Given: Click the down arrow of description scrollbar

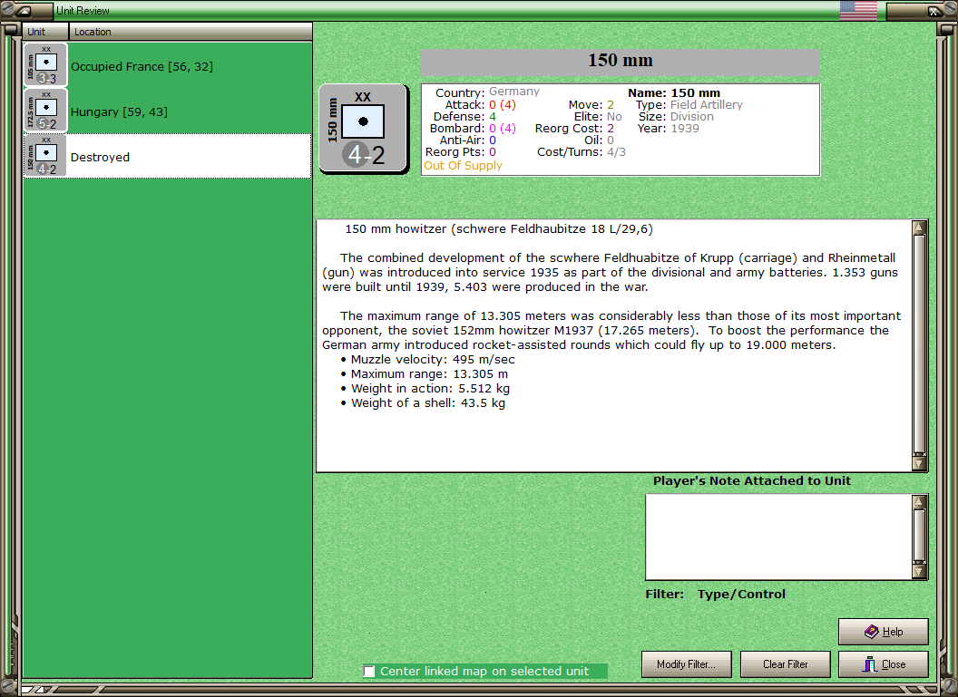Looking at the screenshot, I should [x=919, y=464].
